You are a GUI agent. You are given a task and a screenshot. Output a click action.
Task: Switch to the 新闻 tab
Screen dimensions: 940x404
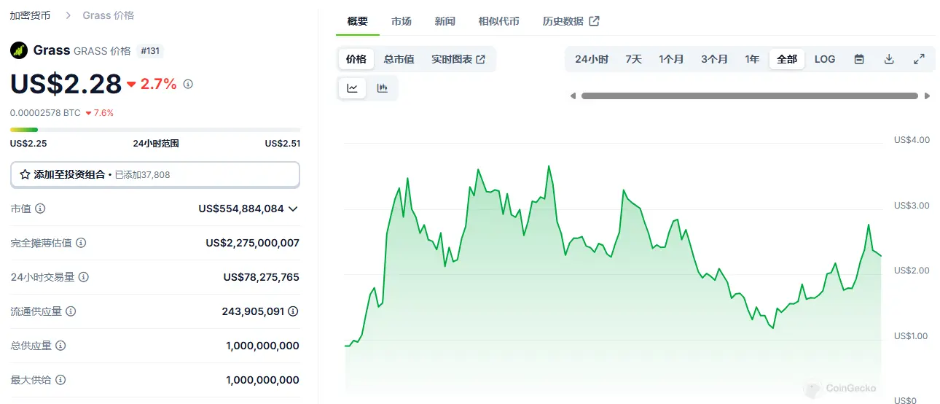pos(445,21)
